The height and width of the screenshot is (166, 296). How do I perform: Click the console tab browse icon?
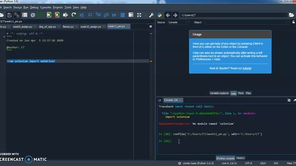(160, 101)
